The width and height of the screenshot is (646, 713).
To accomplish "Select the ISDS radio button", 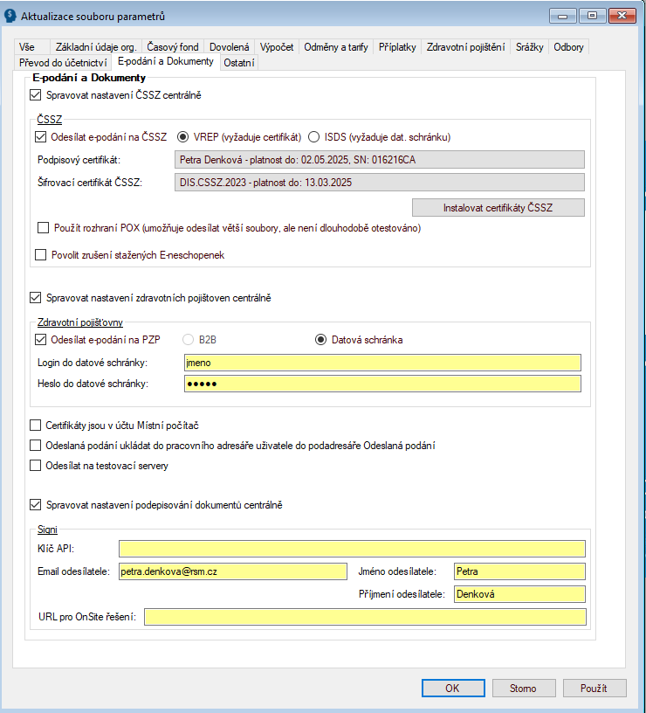I will point(314,136).
